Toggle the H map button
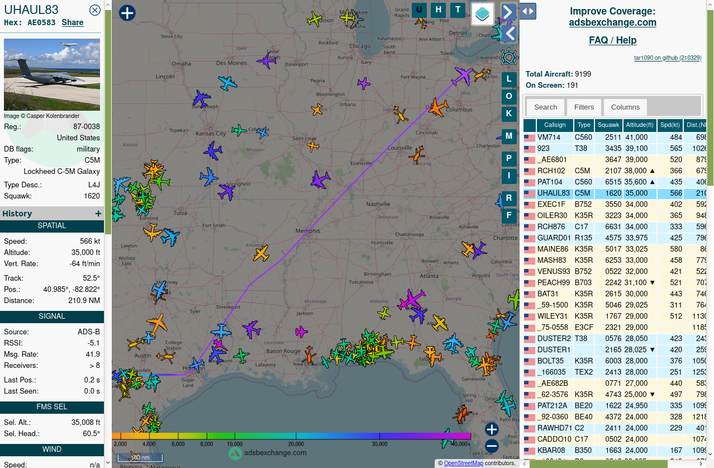The image size is (714, 468). (439, 10)
